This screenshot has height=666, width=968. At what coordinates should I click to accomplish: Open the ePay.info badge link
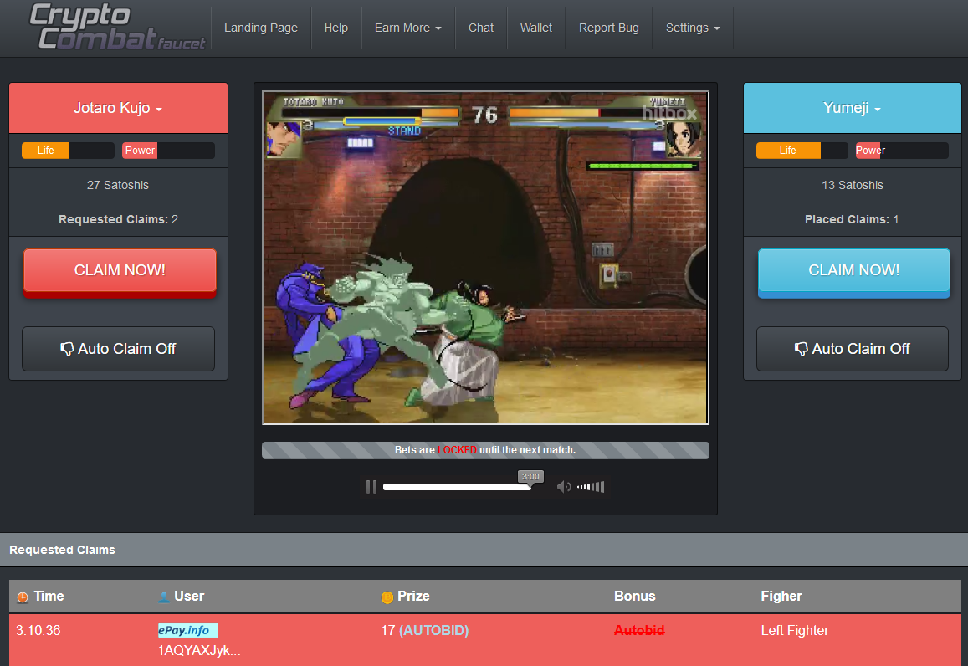coord(187,630)
